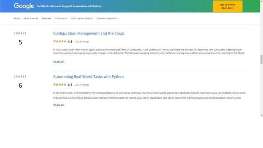This screenshot has height=148, width=263.
Task: Open the How it works tab
Action: tap(31, 18)
